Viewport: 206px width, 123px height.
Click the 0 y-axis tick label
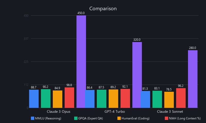28,108
